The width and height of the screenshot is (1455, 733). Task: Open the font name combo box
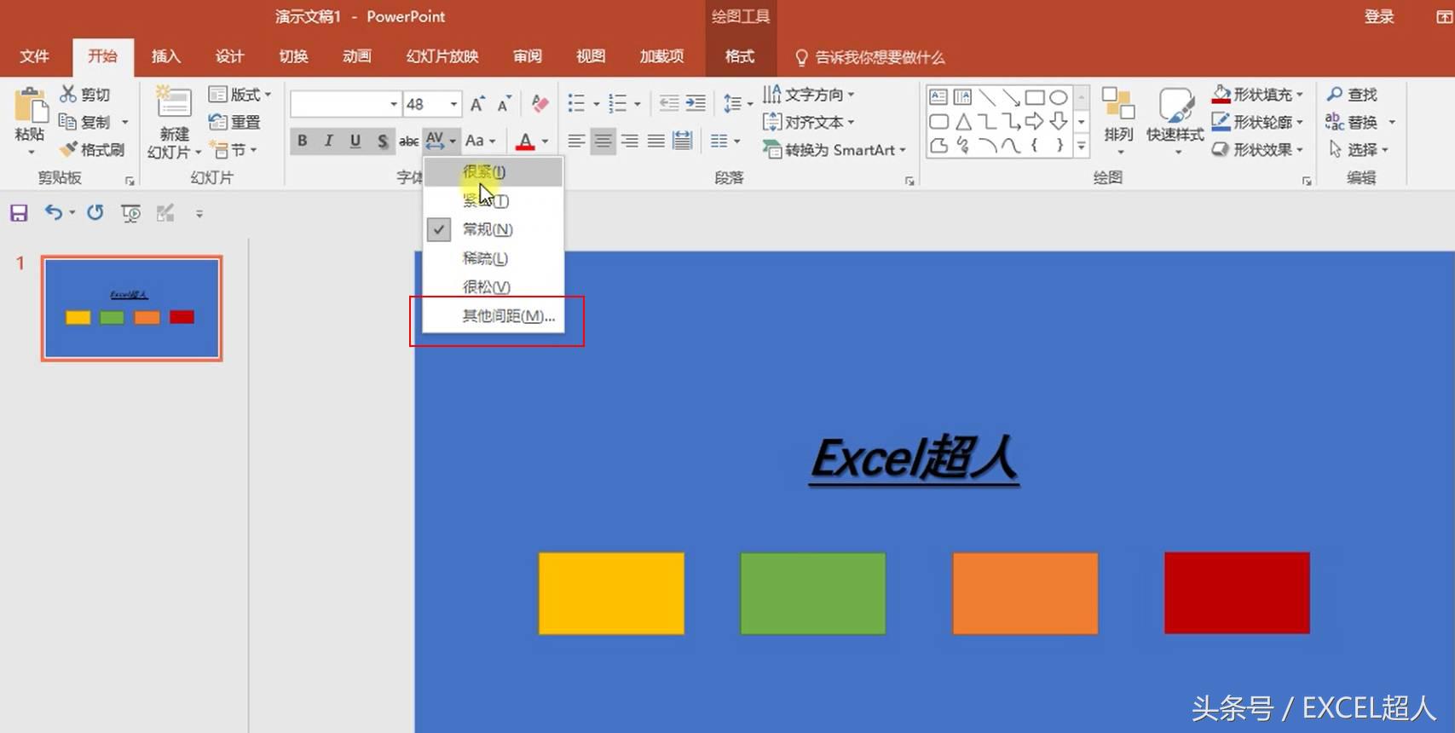(345, 104)
